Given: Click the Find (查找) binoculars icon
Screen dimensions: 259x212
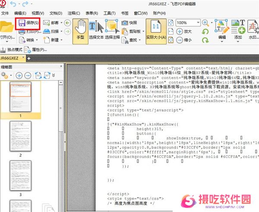Looking at the screenshot, I should 125,40.
